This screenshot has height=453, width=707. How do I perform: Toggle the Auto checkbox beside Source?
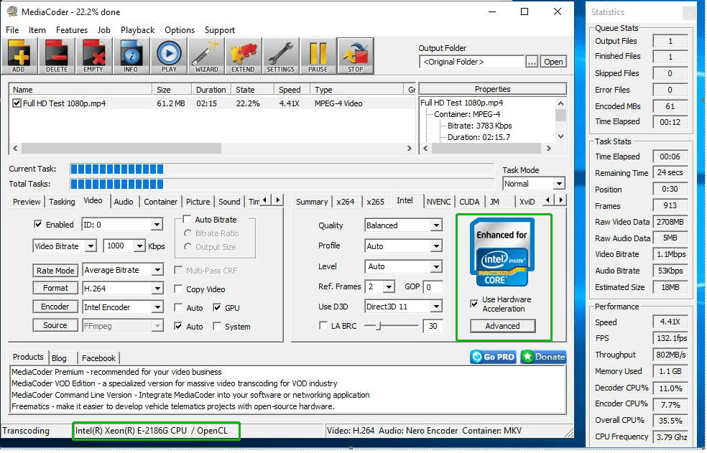point(179,327)
